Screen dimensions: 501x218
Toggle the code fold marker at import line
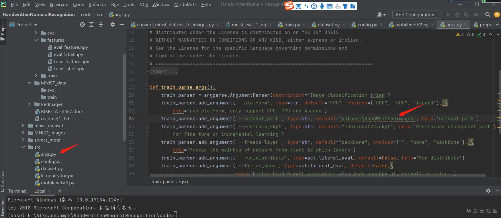pyautogui.click(x=148, y=72)
